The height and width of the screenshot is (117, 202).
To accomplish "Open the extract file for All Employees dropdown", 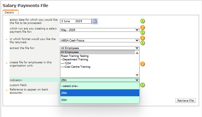I will pyautogui.click(x=100, y=48).
